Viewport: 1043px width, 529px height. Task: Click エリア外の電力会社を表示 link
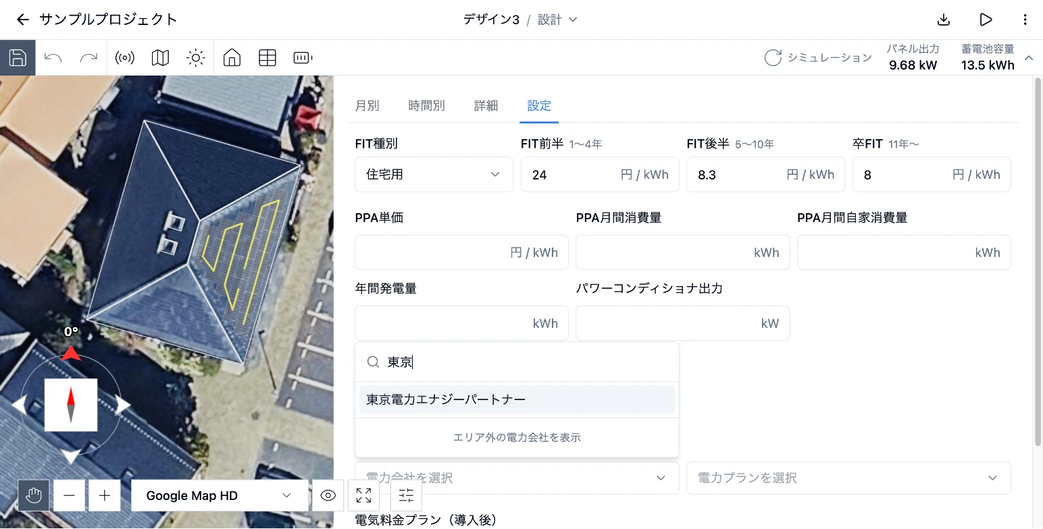point(517,437)
